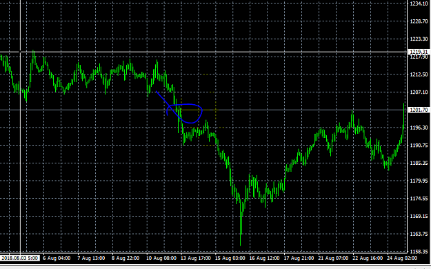
Task: Click the 1158.35 price scale label
Action: [419, 252]
